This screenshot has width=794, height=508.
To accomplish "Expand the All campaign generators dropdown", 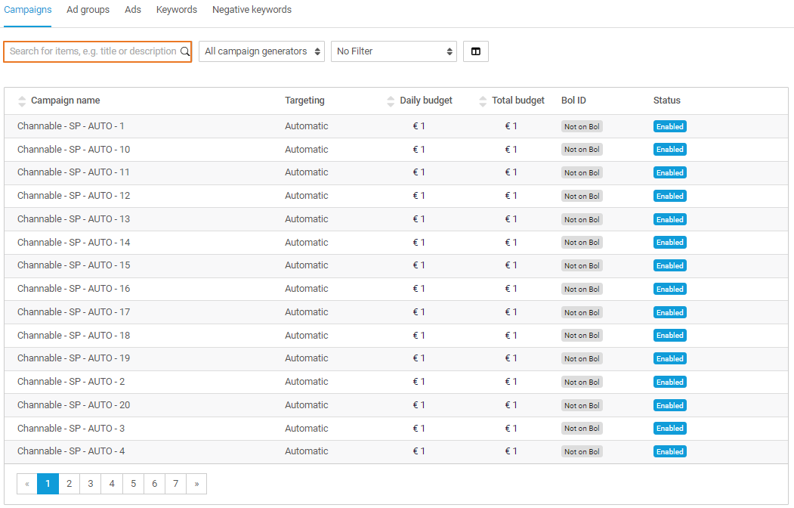I will click(x=261, y=51).
